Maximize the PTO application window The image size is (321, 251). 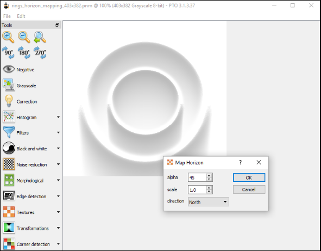point(293,5)
